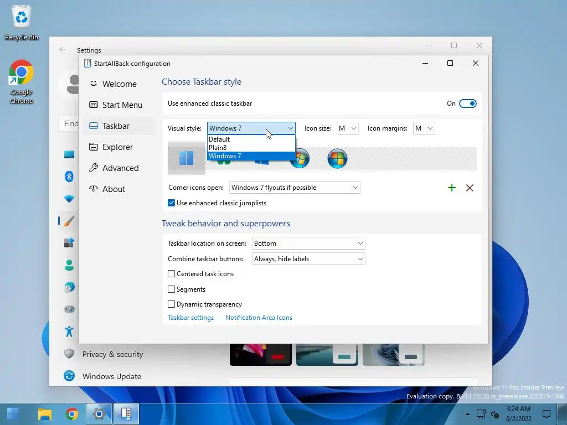Switch to StartAllBack taskbar button
Screen dimensions: 567x425
coord(126,414)
